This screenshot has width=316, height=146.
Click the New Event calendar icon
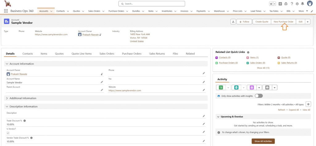coord(252,87)
